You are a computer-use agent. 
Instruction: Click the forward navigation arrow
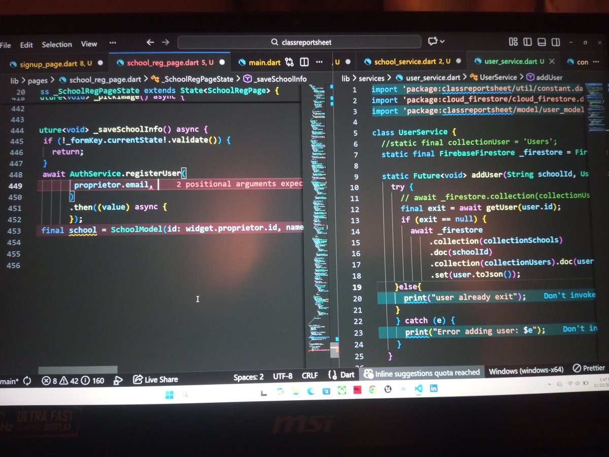(x=165, y=43)
